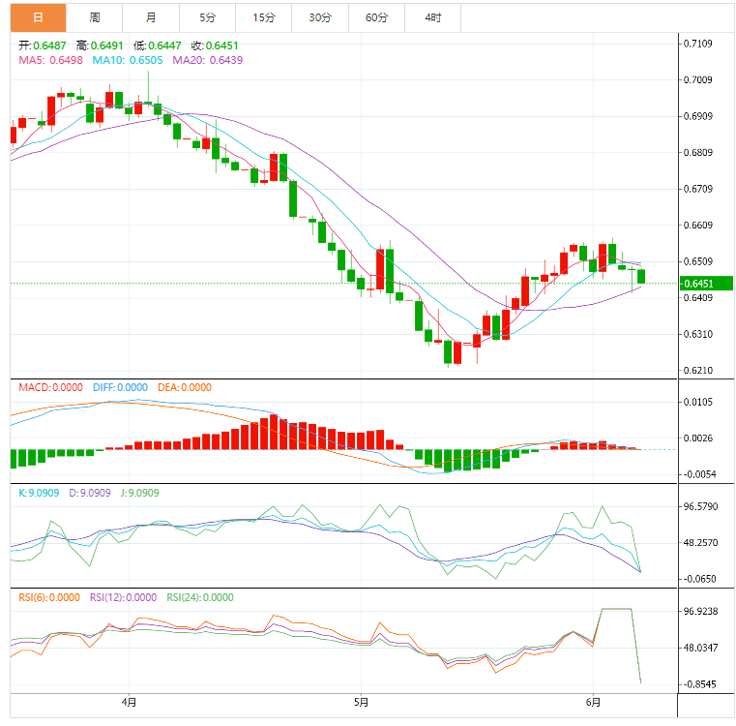Image resolution: width=736 pixels, height=726 pixels.
Task: Click the 4月 date axis label
Action: (129, 702)
